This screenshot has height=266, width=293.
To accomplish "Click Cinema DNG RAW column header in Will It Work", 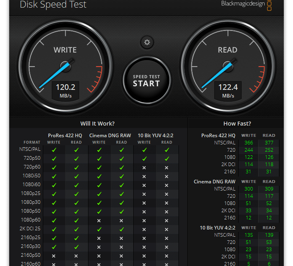I will tap(110, 136).
